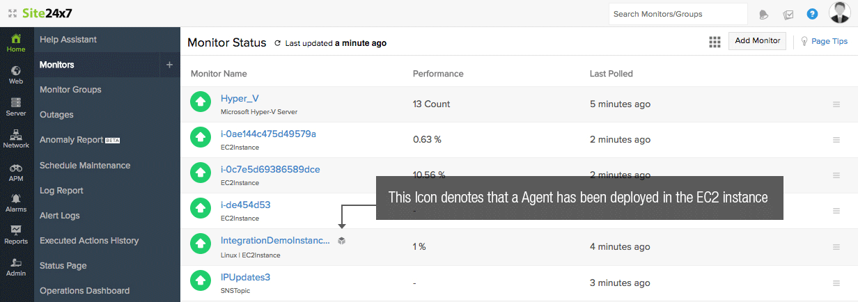Open the user profile avatar menu
The width and height of the screenshot is (858, 302).
[839, 13]
